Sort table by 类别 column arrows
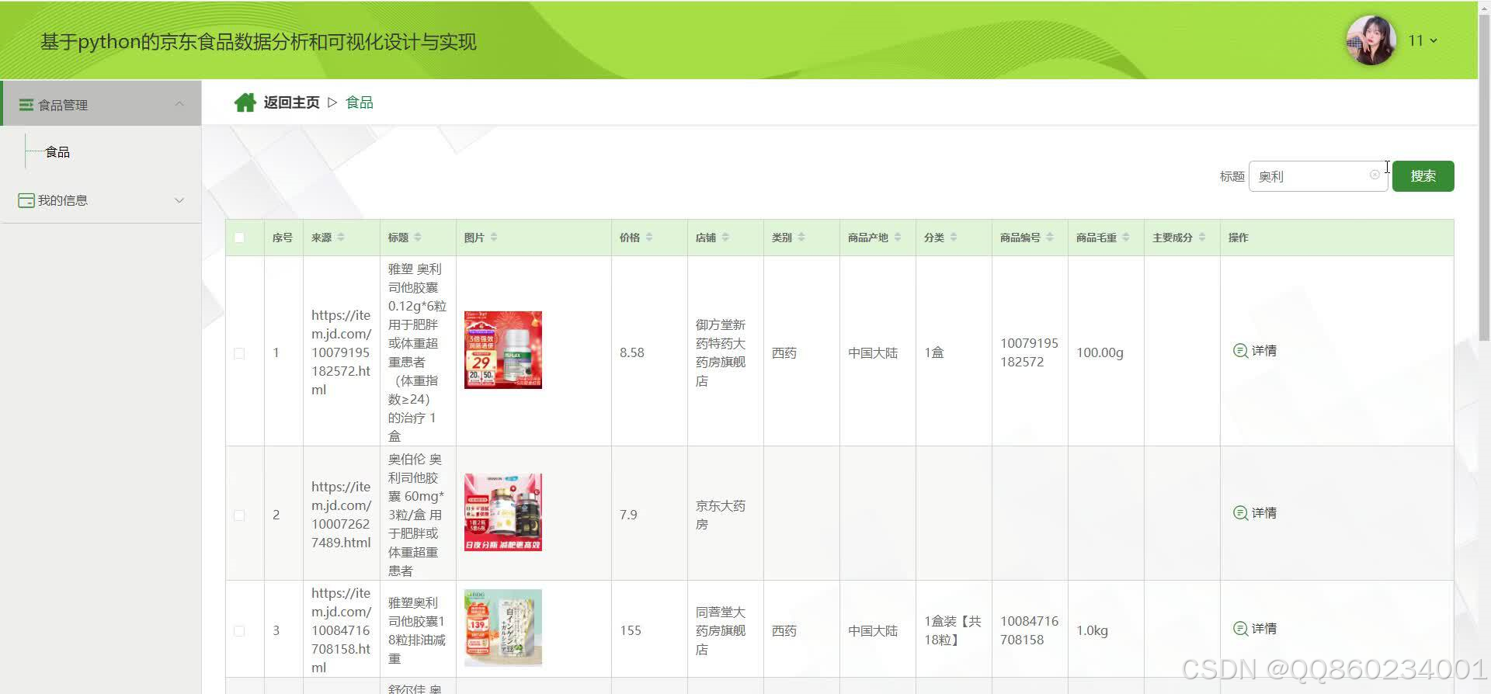Viewport: 1491px width, 694px height. pyautogui.click(x=801, y=237)
